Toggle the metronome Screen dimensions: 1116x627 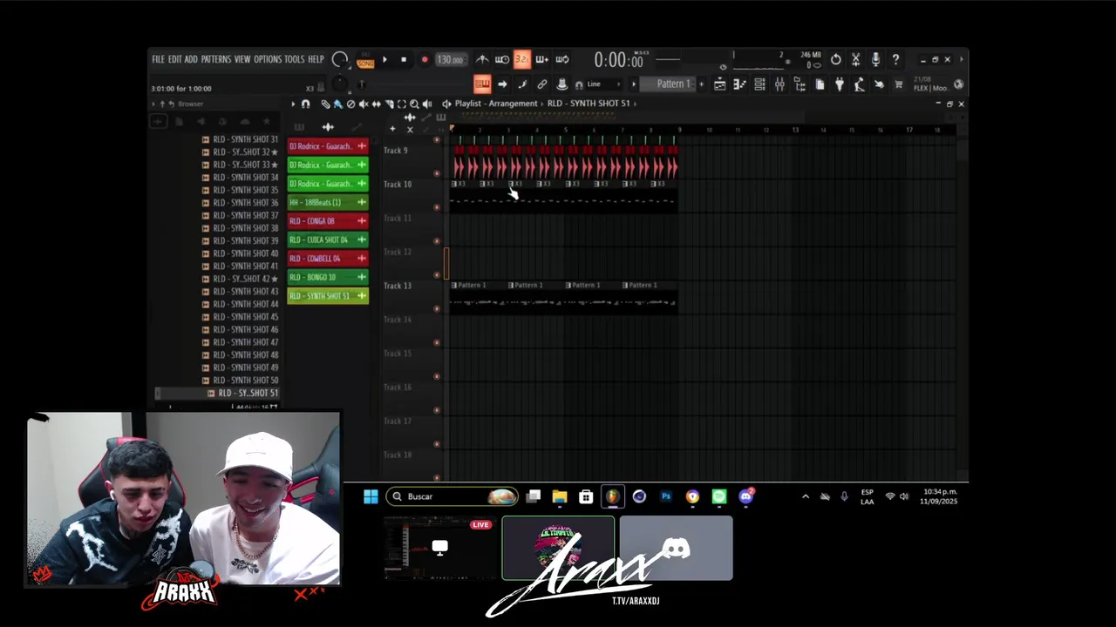coord(482,59)
